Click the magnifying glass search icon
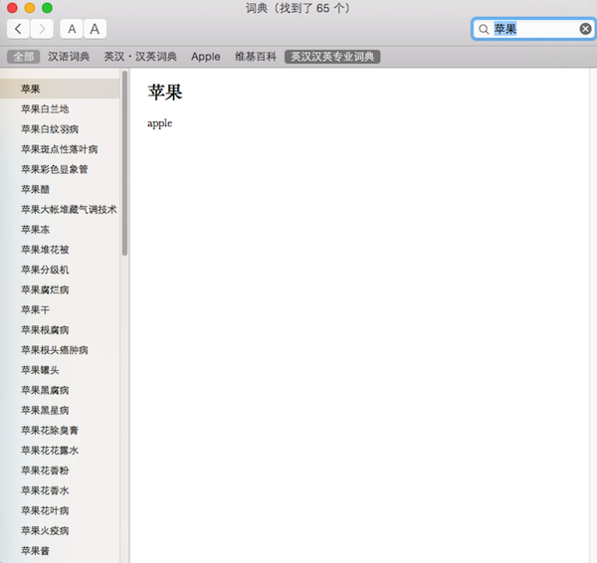This screenshot has height=563, width=597. [x=484, y=29]
